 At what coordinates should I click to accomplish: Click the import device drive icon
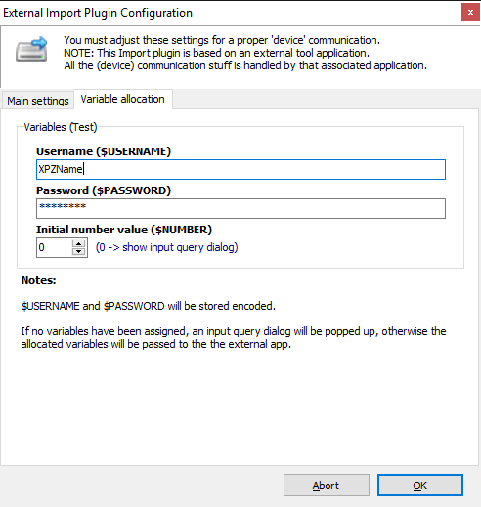pyautogui.click(x=31, y=49)
